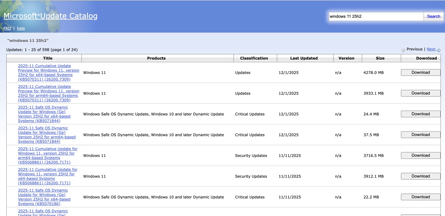Download the KB5070186 x64 Safe OS update
445x216 pixels.
pos(420,196)
